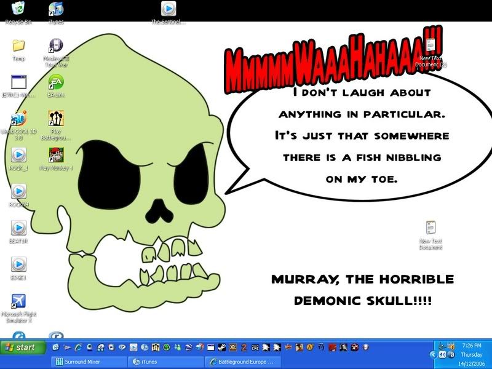Open Google Earth from Quick Launch
The width and height of the screenshot is (492, 369).
pos(188,347)
